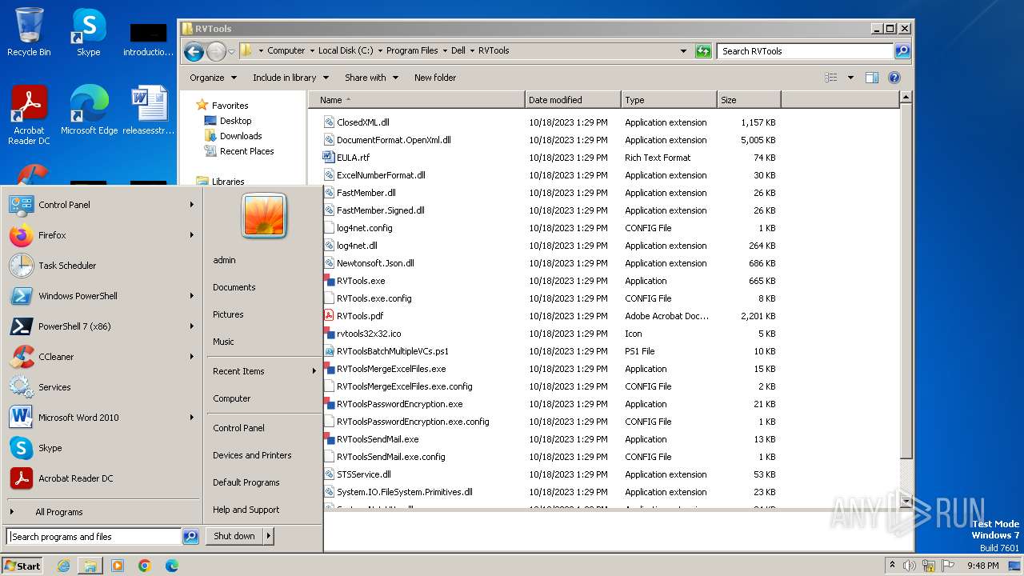Toggle the preview pane icon
This screenshot has height=576, width=1024.
click(x=872, y=78)
